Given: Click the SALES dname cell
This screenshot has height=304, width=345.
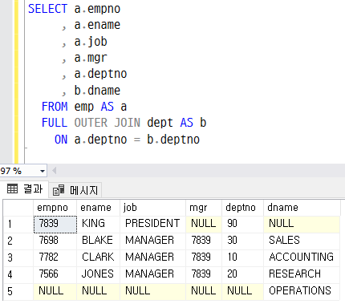Looking at the screenshot, I should pyautogui.click(x=302, y=241).
